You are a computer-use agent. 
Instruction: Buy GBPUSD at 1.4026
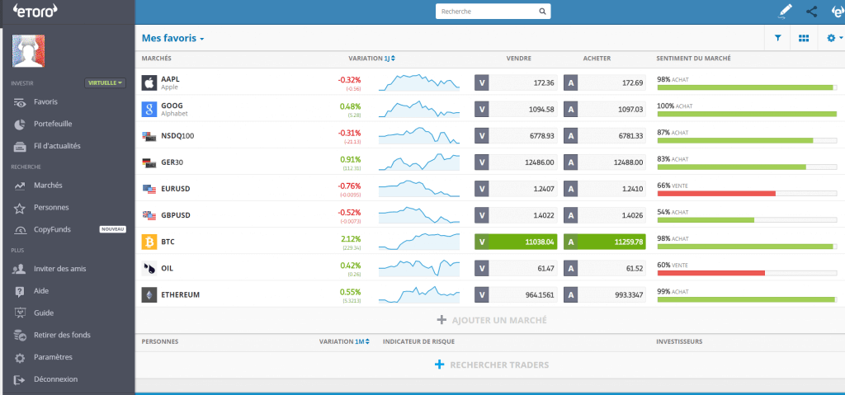[x=605, y=215]
